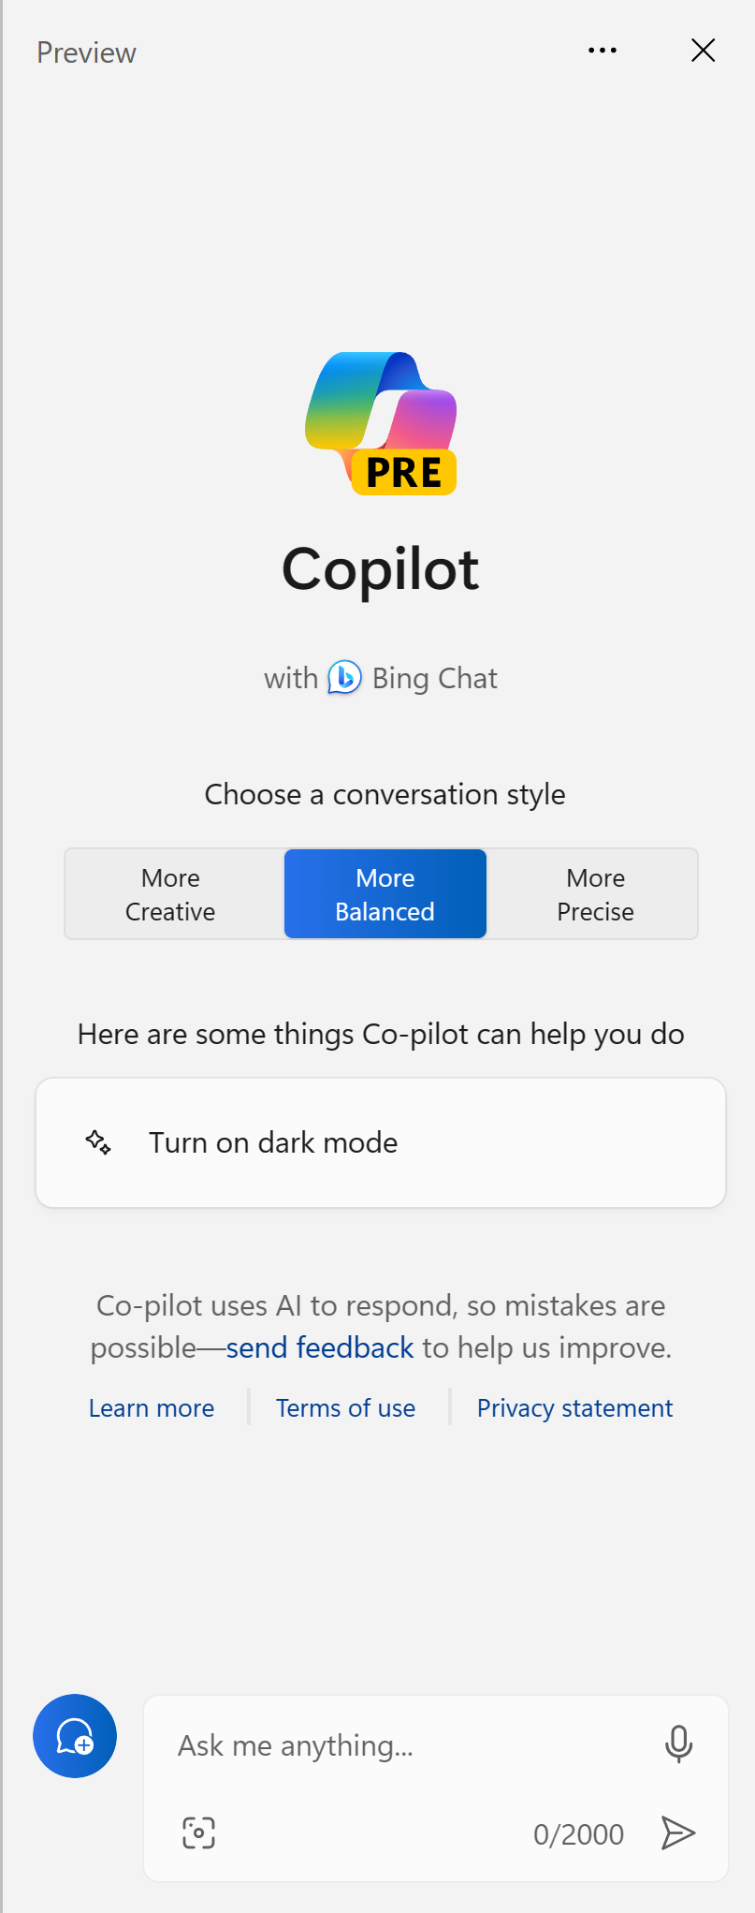This screenshot has width=755, height=1913.
Task: Start a new chat topic
Action: (x=75, y=1736)
